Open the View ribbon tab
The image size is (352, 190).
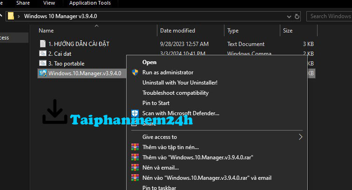[49, 3]
